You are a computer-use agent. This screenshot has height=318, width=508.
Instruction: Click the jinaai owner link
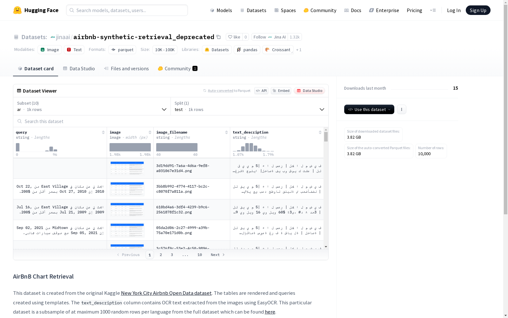[63, 37]
